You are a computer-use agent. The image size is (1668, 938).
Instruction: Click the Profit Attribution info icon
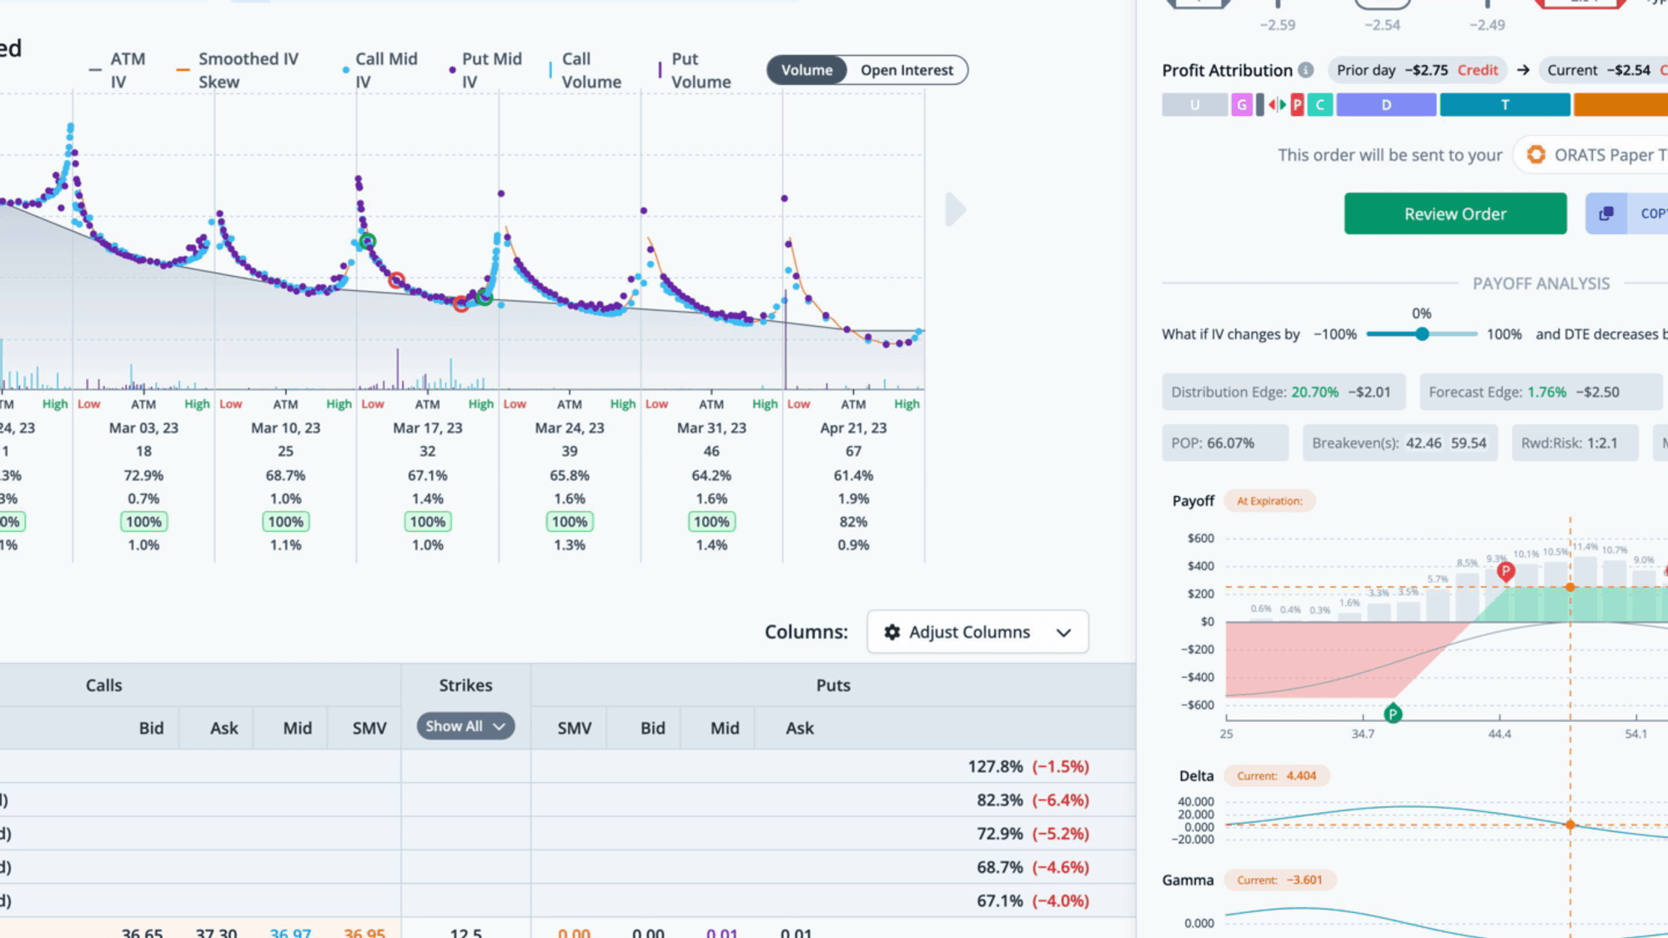tap(1306, 71)
